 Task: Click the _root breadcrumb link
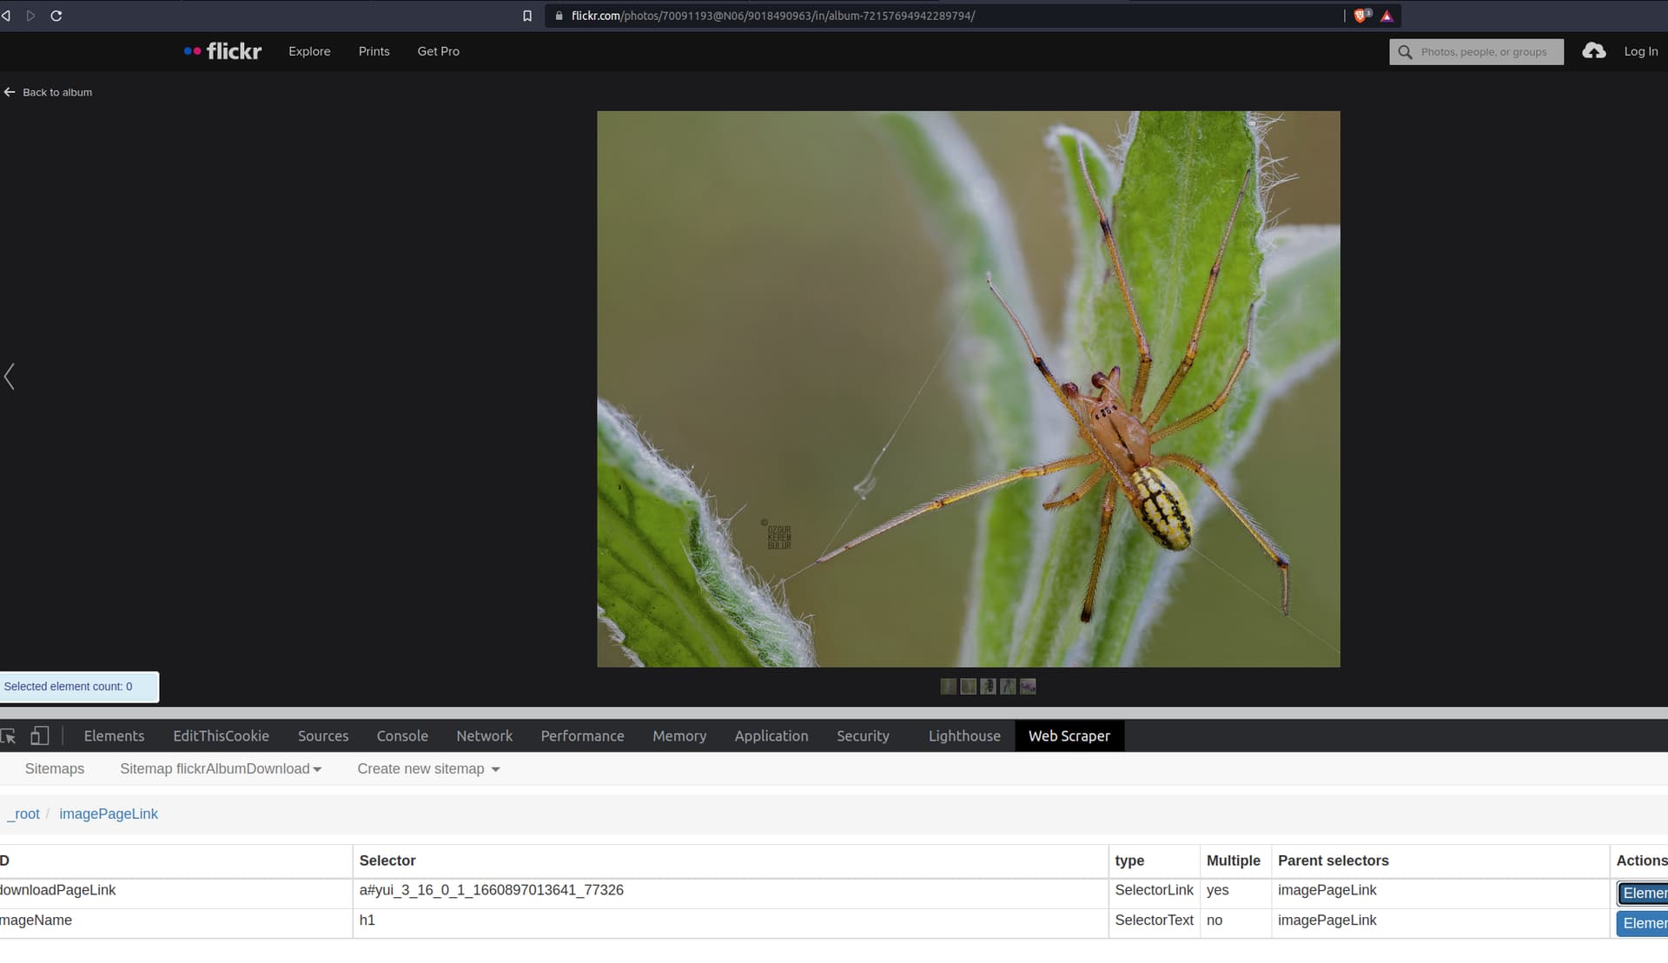coord(24,815)
